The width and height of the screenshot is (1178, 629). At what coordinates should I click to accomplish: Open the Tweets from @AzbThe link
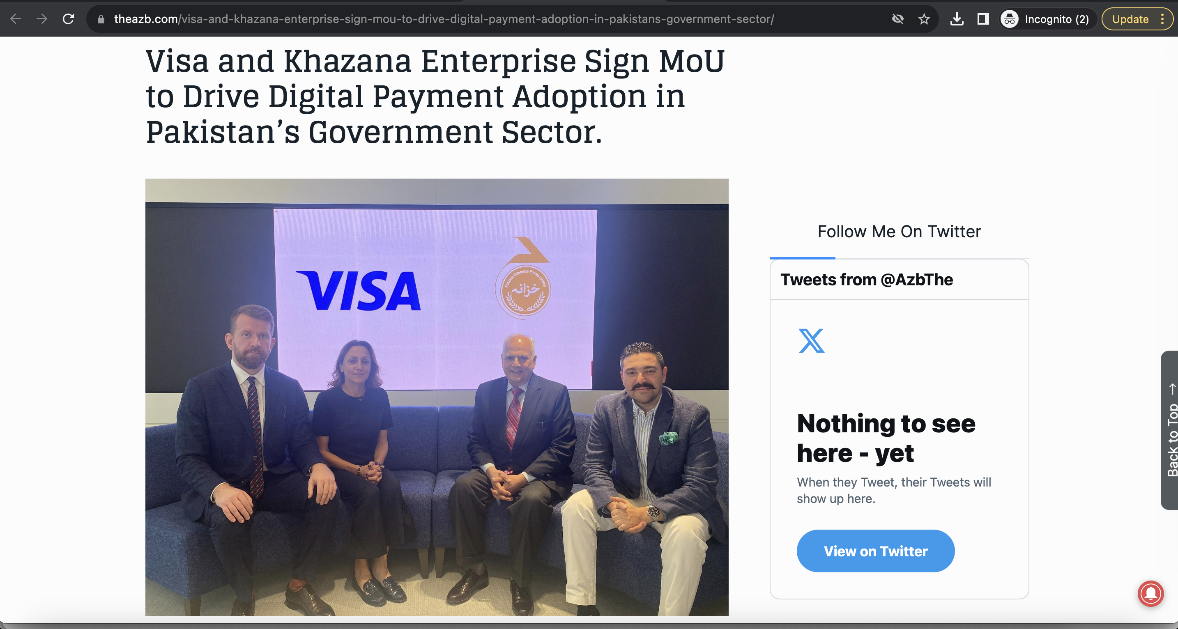coord(867,279)
